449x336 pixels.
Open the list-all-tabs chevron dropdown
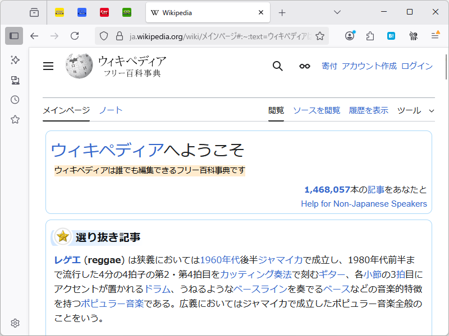[337, 12]
